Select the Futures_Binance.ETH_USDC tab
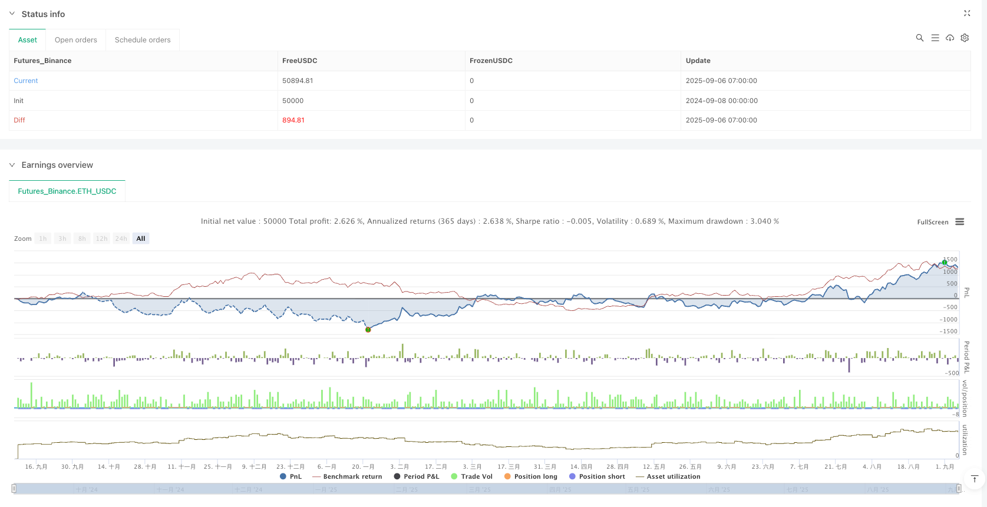987x507 pixels. (x=67, y=191)
